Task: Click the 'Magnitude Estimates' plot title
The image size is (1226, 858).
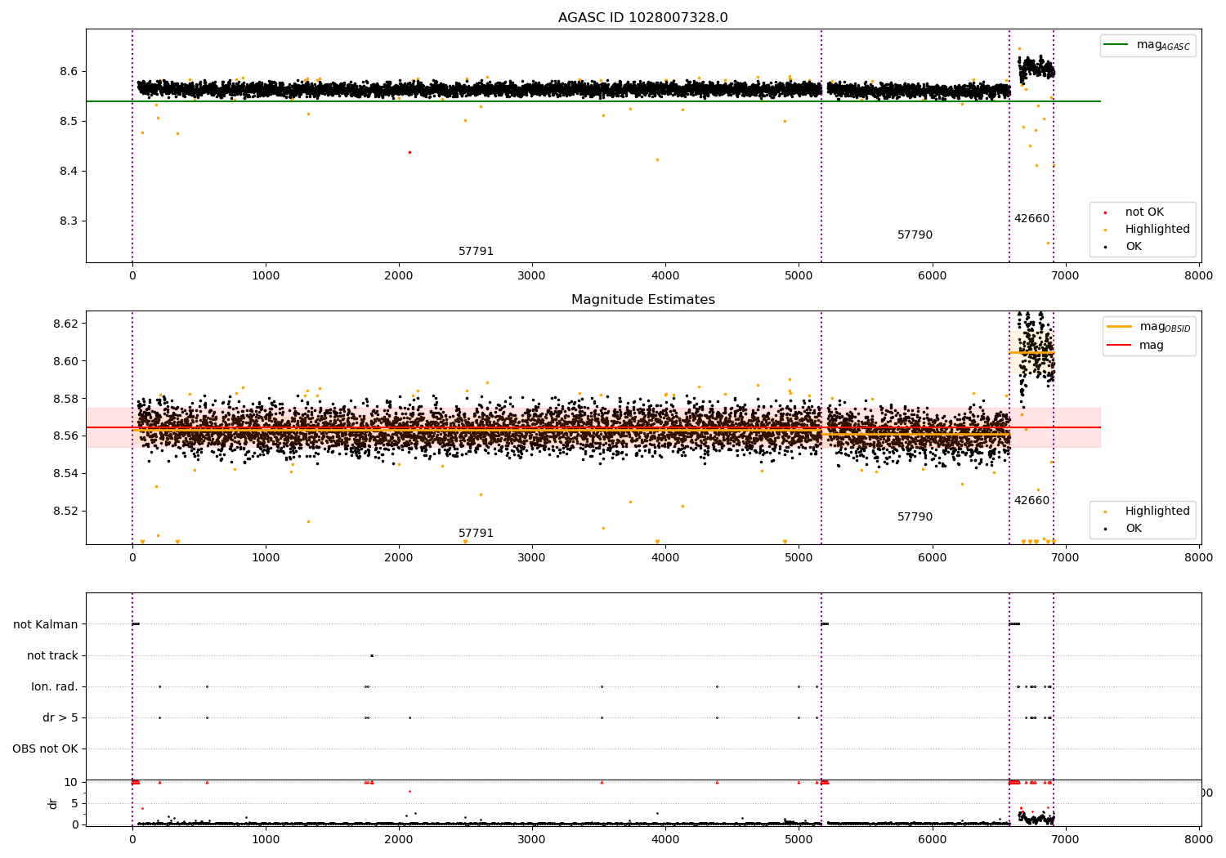Action: tap(642, 300)
